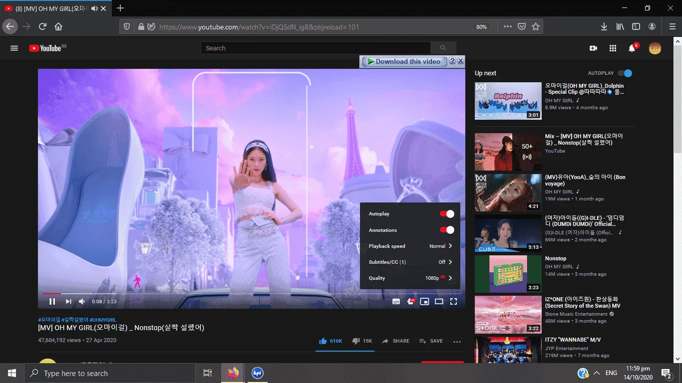Open the YouTube apps grid
This screenshot has width=682, height=383.
(x=613, y=48)
